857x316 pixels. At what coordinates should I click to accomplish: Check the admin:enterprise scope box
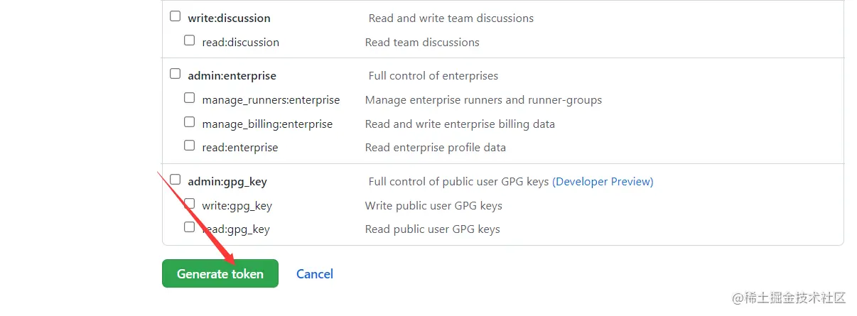coord(176,74)
